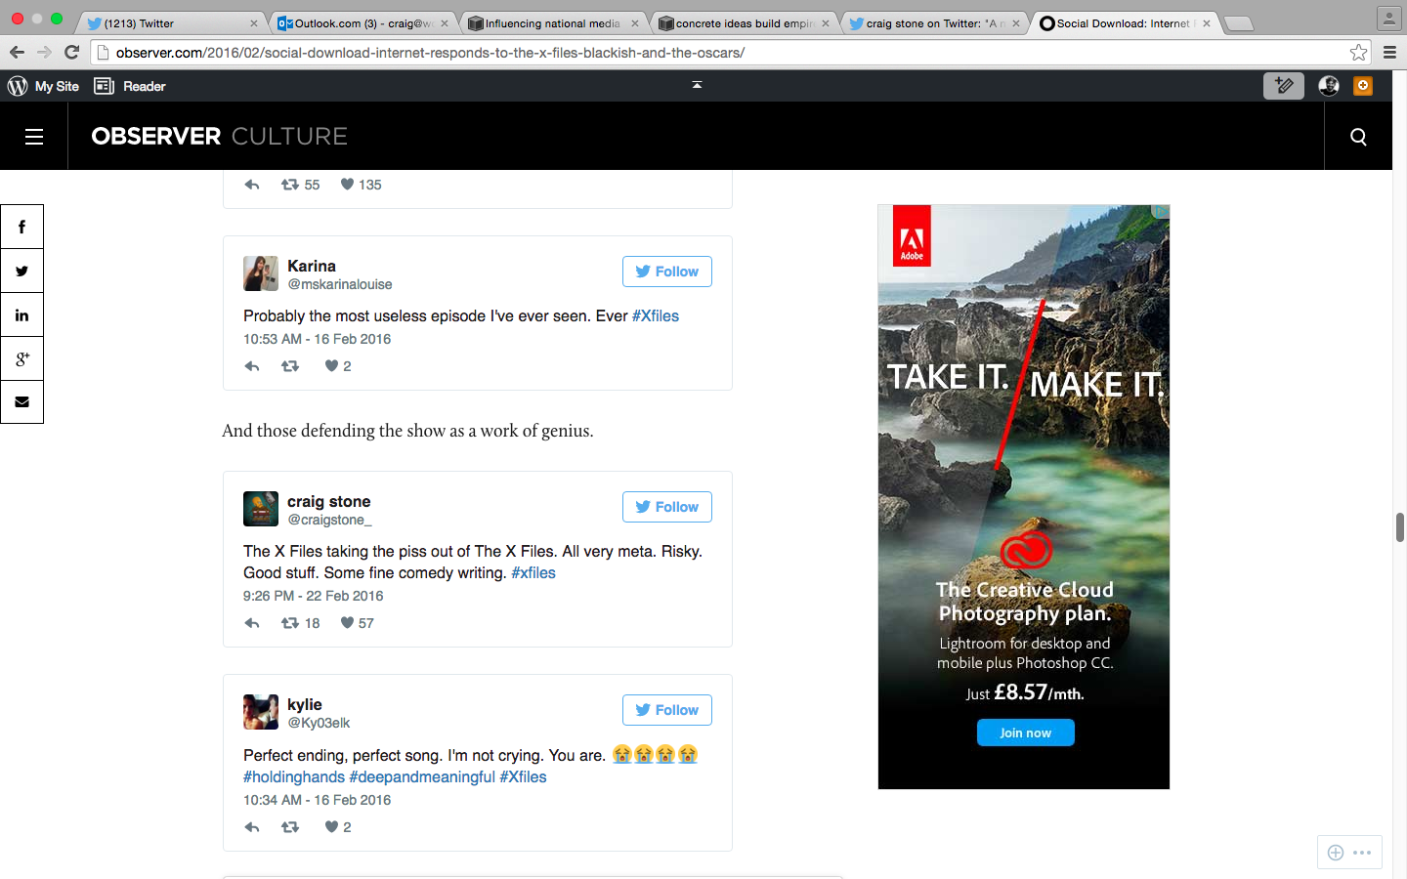Retweet kylie's tweet
1407x879 pixels.
click(290, 827)
